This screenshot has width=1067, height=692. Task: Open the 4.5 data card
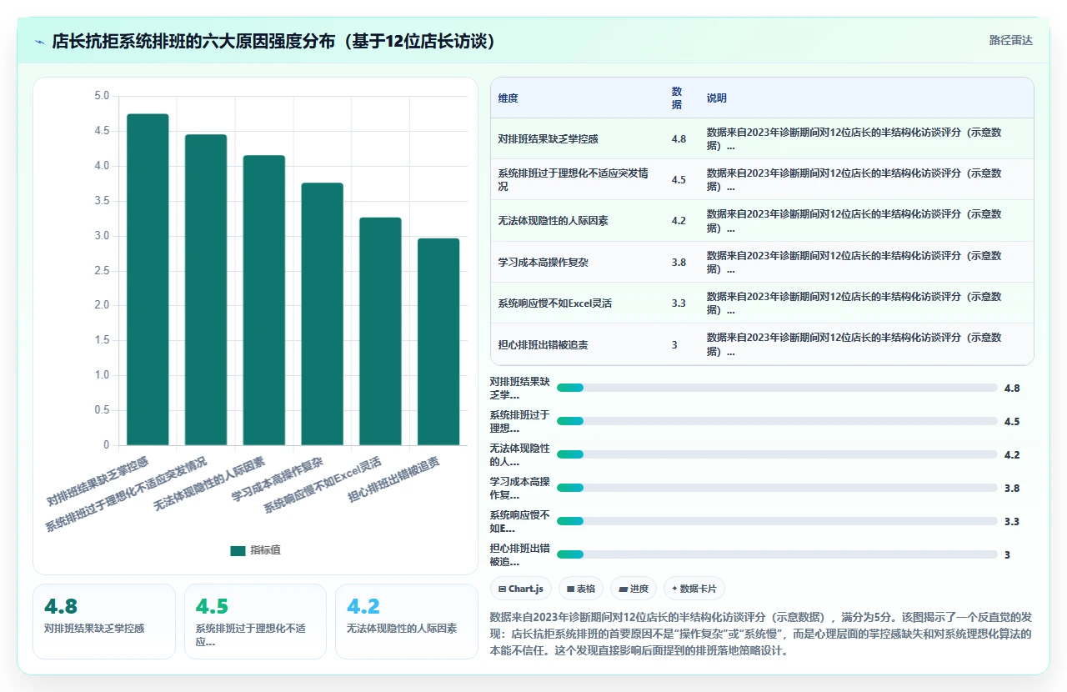pos(255,621)
